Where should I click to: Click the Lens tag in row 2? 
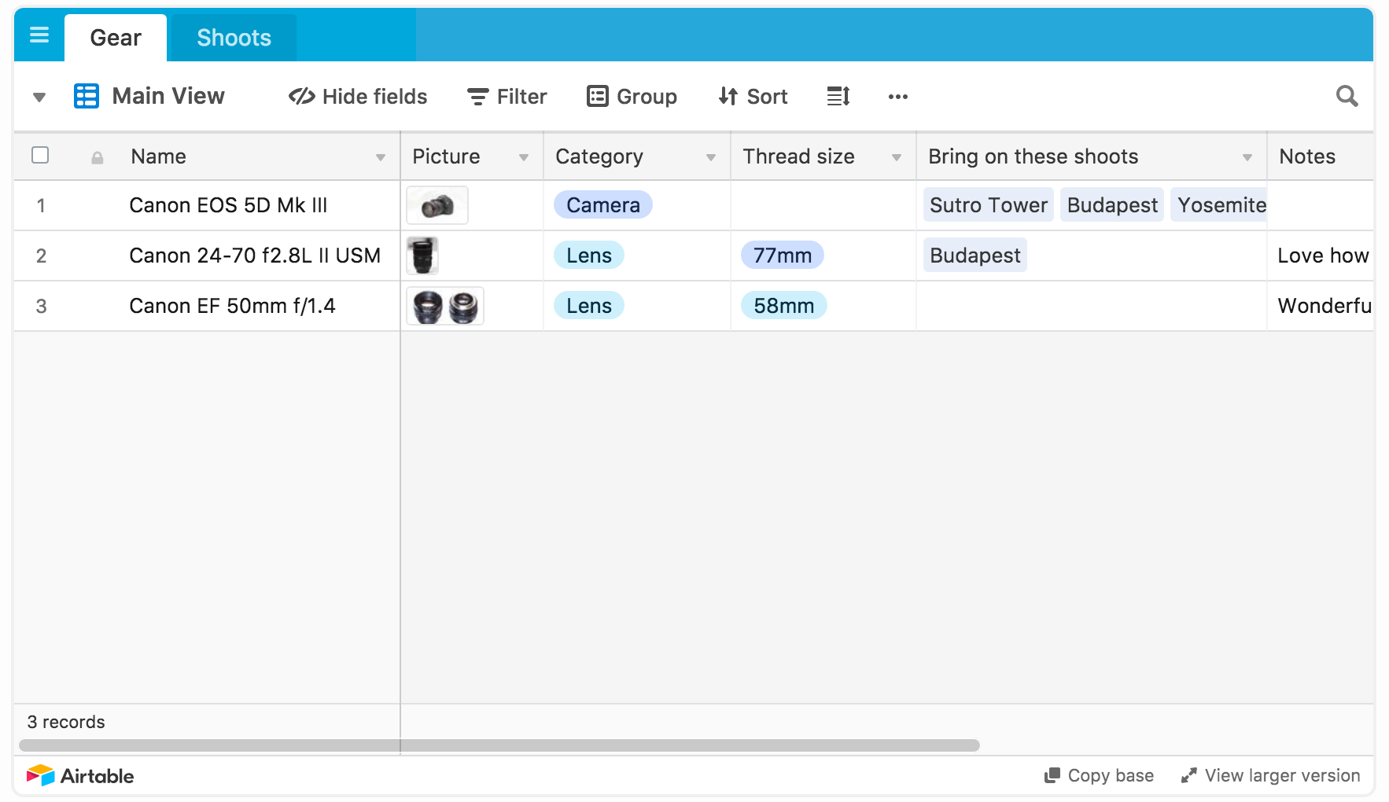pos(589,256)
